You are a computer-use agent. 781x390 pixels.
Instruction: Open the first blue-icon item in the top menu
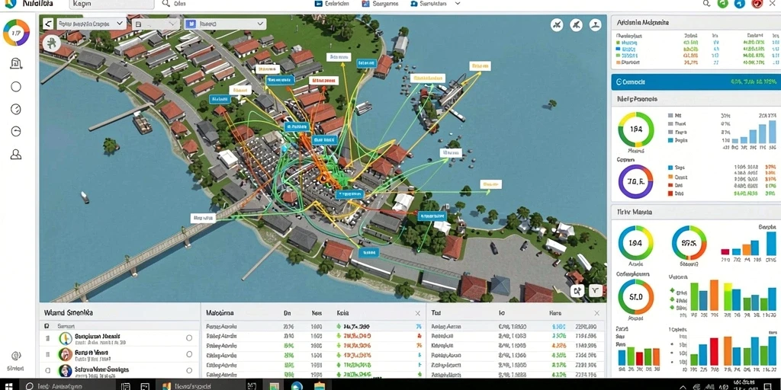(x=333, y=4)
